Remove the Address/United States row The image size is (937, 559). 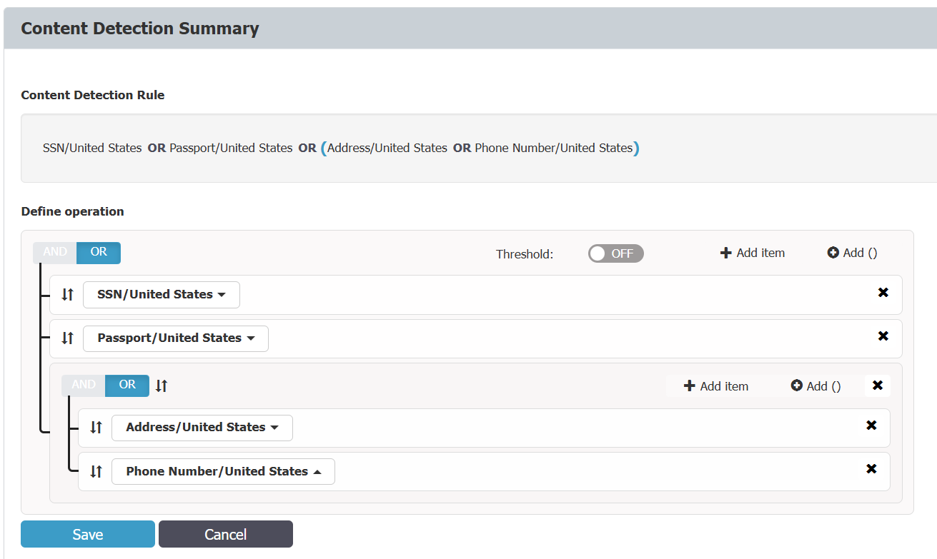(x=871, y=425)
